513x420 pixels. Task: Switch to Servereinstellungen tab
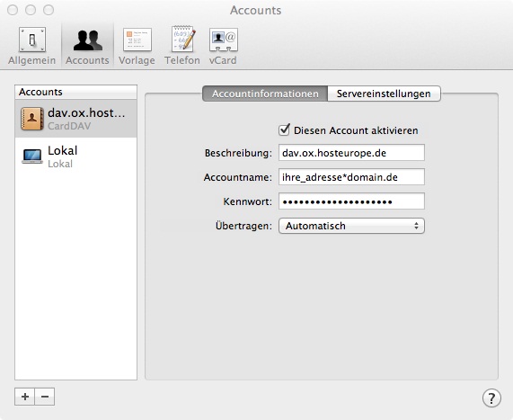pyautogui.click(x=384, y=94)
